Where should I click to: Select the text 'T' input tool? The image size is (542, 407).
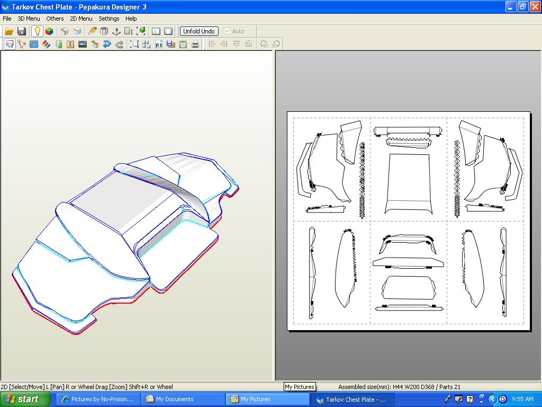click(x=70, y=45)
